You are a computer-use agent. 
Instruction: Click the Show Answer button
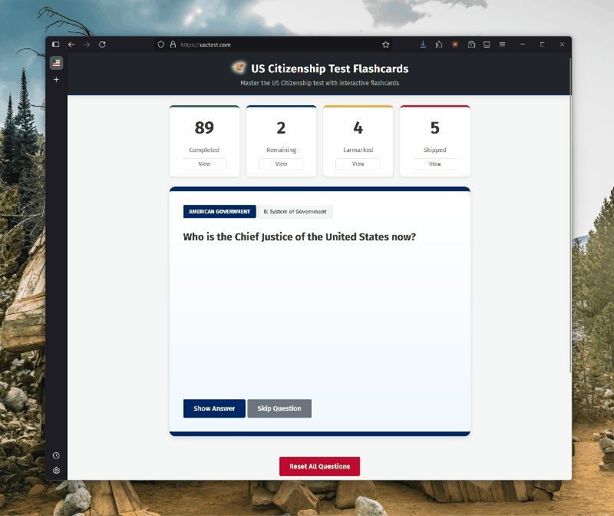coord(214,408)
